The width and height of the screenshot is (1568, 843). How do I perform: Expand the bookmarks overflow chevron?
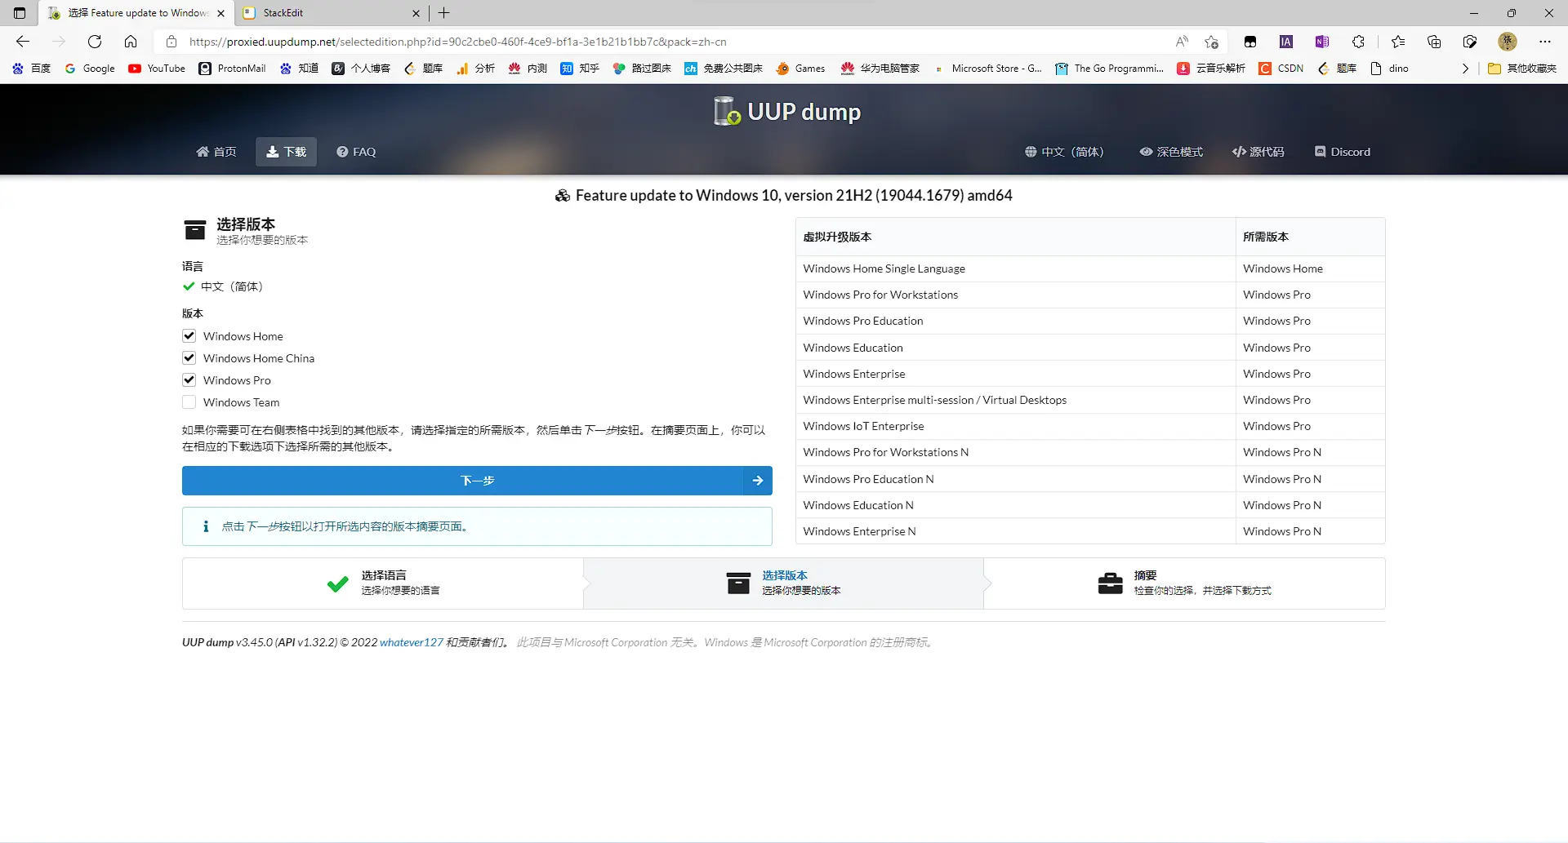1465,69
